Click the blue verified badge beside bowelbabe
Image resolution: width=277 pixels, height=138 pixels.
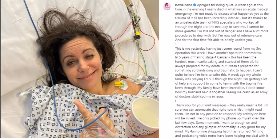(x=194, y=5)
